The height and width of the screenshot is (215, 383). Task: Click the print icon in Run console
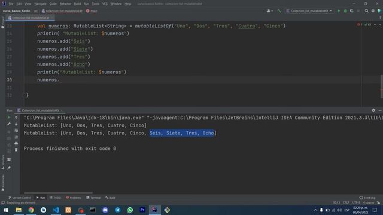pos(16,143)
